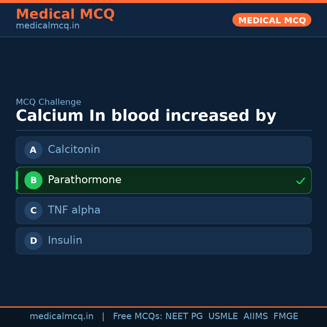Screen dimensions: 327x327
Task: Select the Insulin answer option
Action: [163, 241]
